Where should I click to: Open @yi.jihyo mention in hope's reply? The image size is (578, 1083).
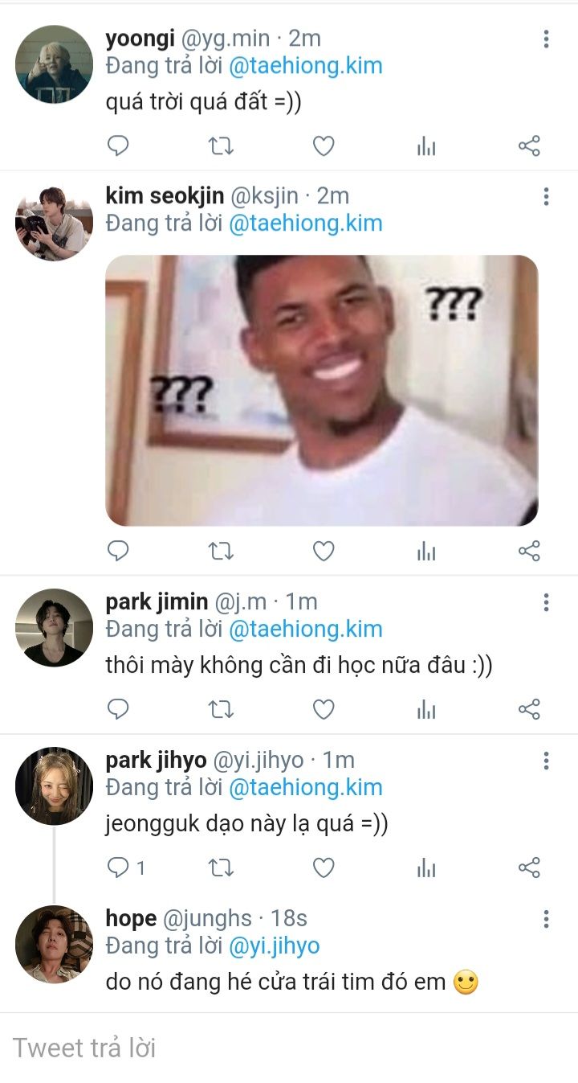click(x=274, y=946)
